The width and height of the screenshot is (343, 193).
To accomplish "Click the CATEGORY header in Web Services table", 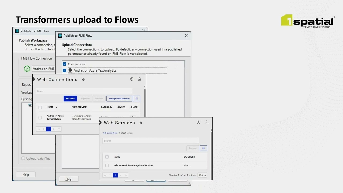I will pyautogui.click(x=189, y=157).
